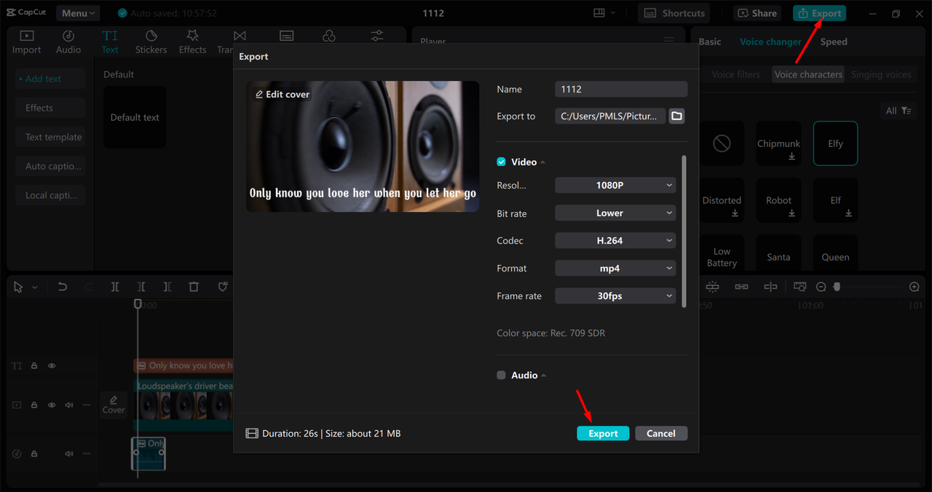
Task: Mute the video track speaker
Action: tap(69, 405)
